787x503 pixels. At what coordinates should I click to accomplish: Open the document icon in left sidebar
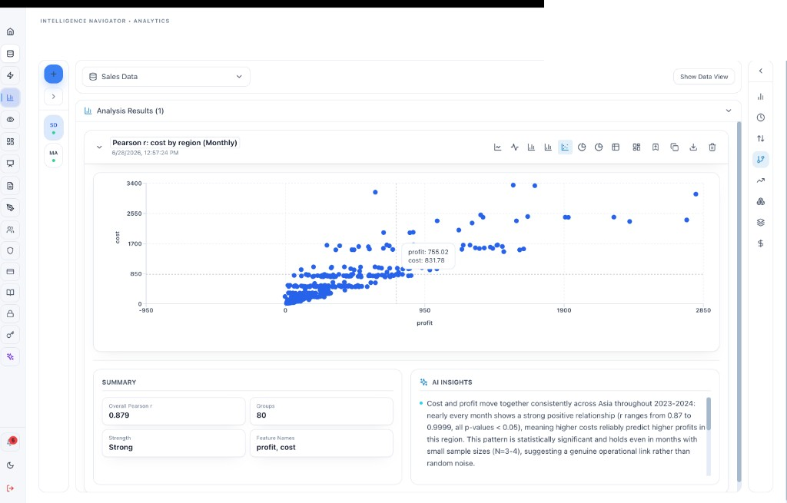[x=10, y=186]
